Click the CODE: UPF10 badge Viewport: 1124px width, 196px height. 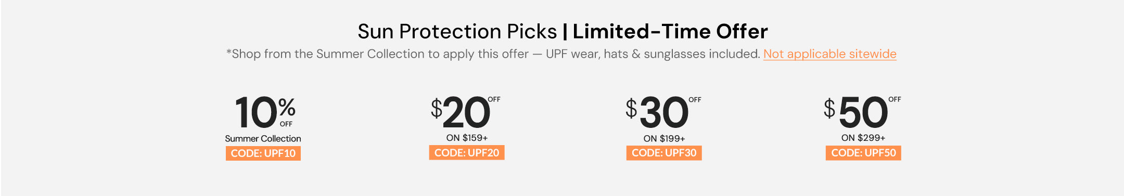pos(263,153)
